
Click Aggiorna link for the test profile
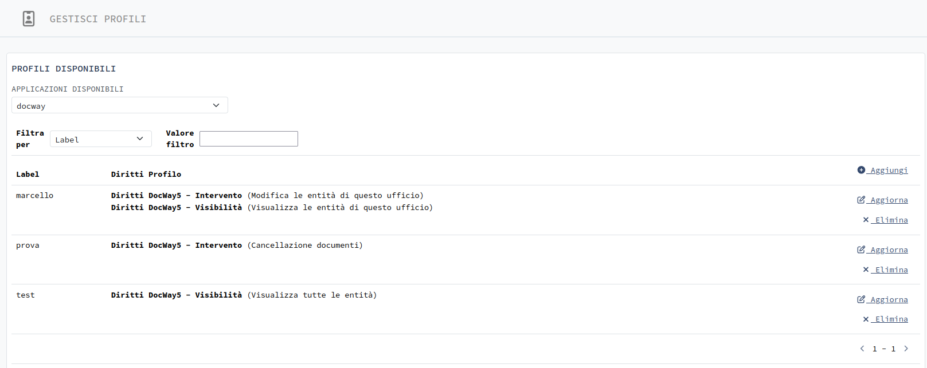pos(889,299)
